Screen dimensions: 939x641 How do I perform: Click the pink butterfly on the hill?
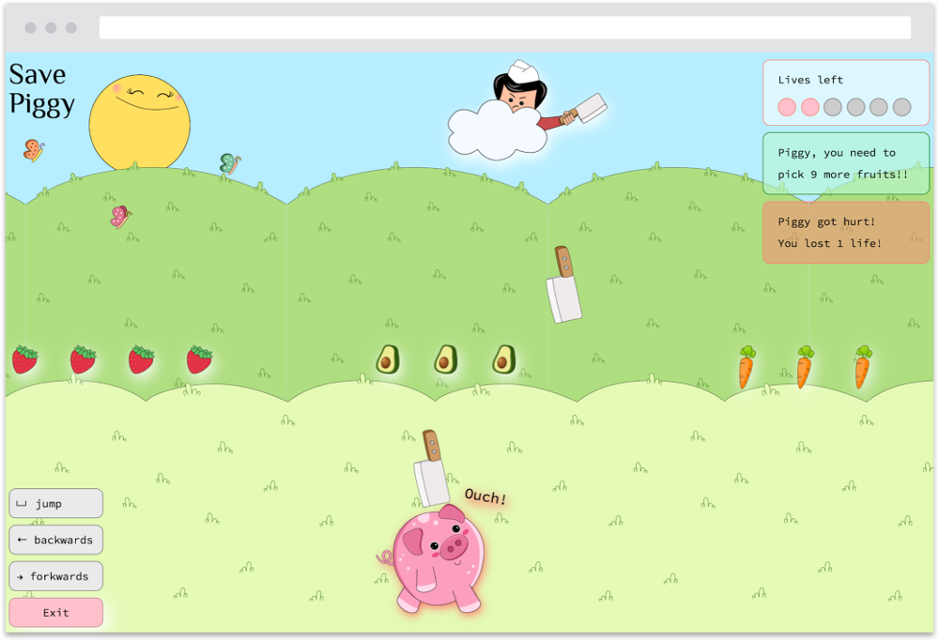[x=119, y=217]
